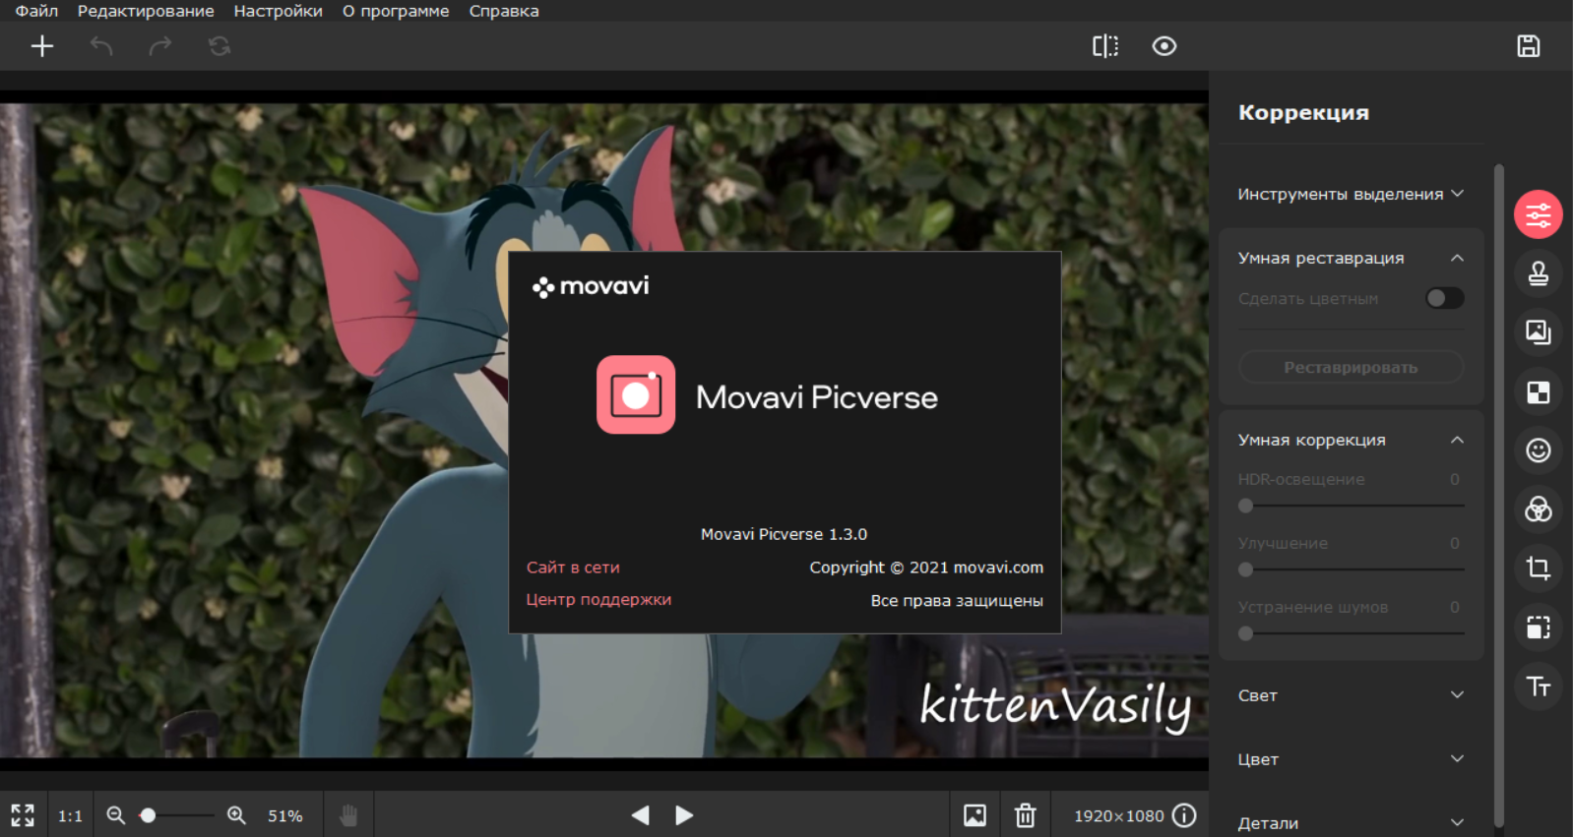1573x837 pixels.
Task: Click the right panel vertical scrollbar
Action: point(1499,495)
